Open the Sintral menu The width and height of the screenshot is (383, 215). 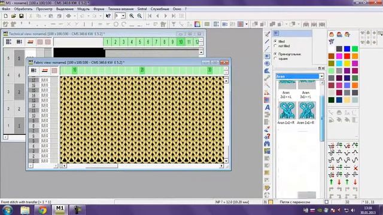tap(142, 9)
